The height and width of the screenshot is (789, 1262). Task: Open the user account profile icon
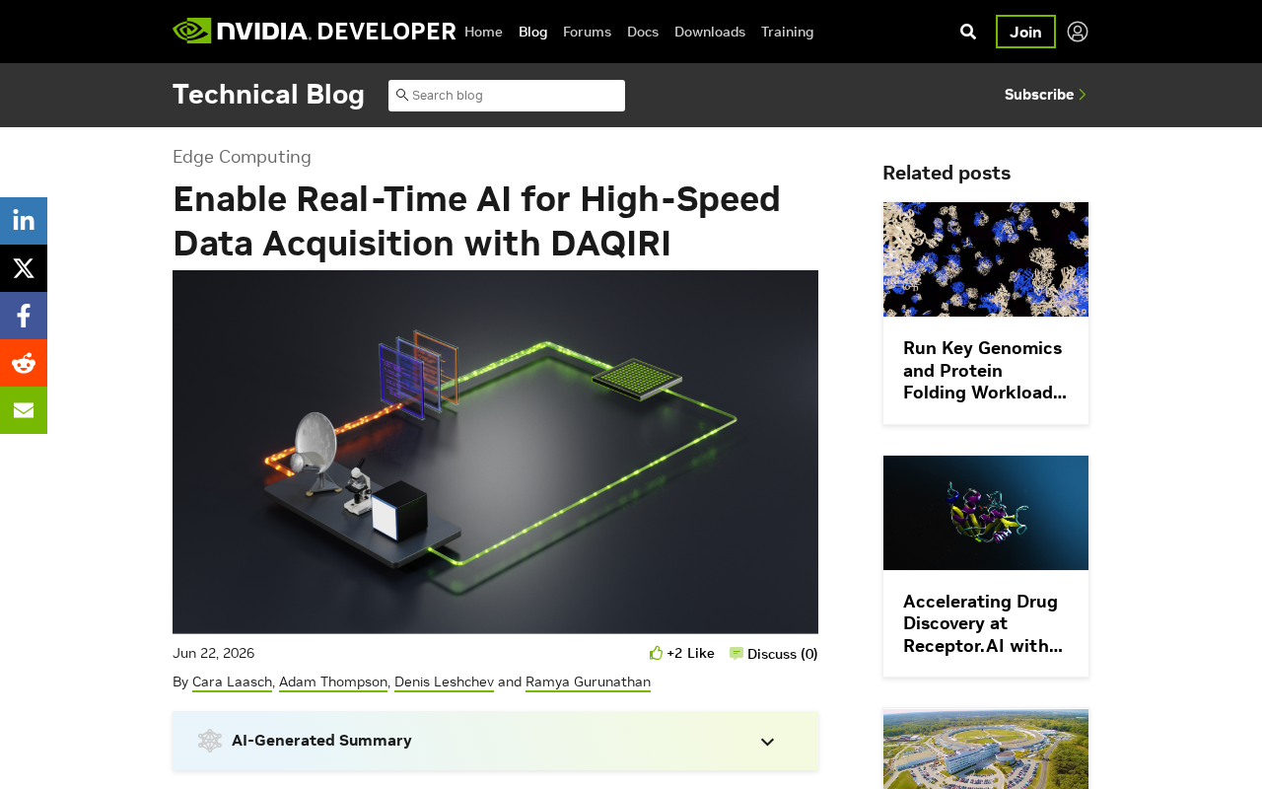[x=1078, y=32]
